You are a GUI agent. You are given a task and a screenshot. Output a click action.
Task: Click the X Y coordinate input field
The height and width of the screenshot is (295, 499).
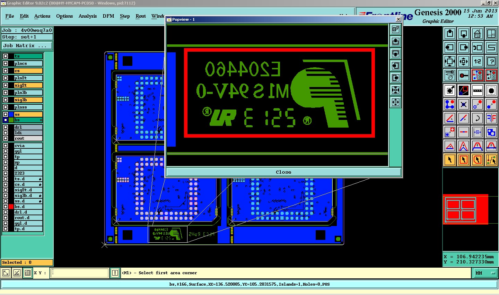80,273
